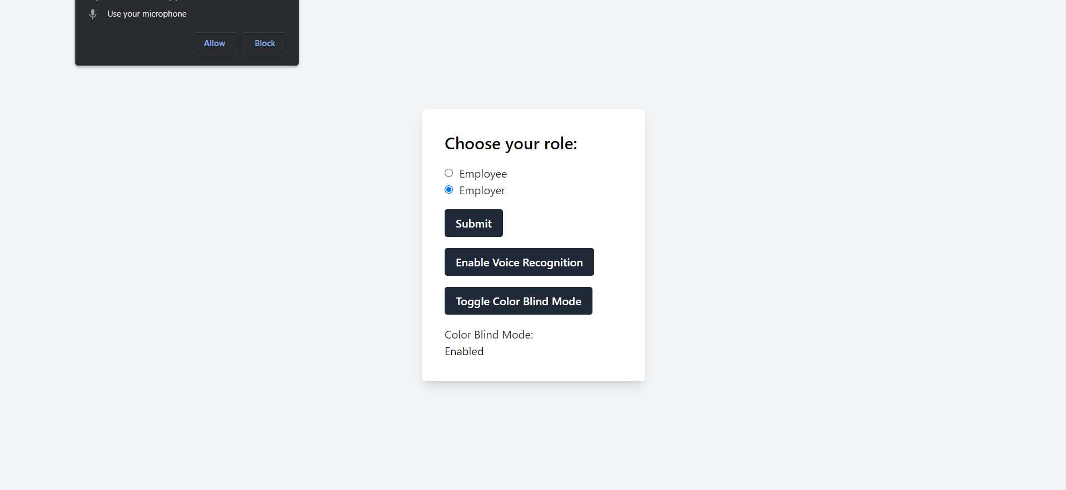This screenshot has height=490, width=1066.
Task: Toggle Color Blind Mode
Action: (x=519, y=301)
